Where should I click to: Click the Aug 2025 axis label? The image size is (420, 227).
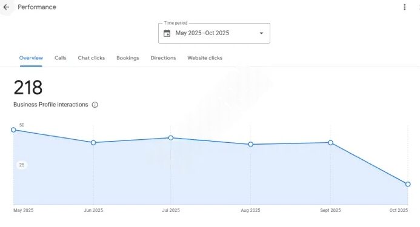[x=250, y=211]
